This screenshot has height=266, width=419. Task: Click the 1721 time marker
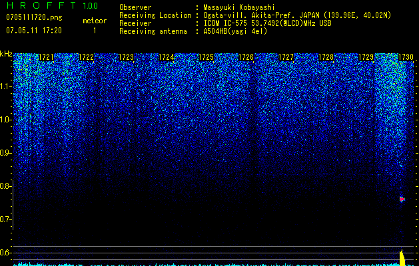[46, 57]
